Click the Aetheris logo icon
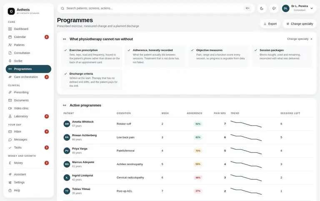Screen dimensions: 320x201 click(11, 11)
